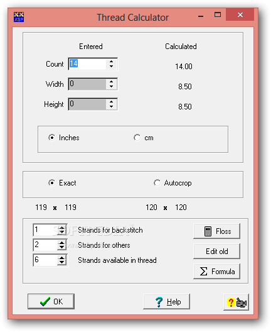Focus the Strands available in thread field
Viewport: 271px width, 332px height.
45,260
